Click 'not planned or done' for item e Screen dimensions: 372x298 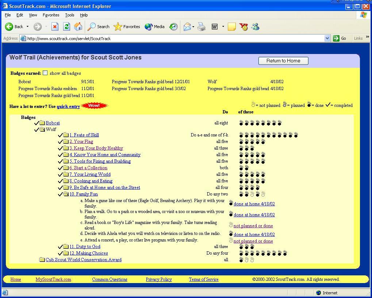[x=253, y=241]
